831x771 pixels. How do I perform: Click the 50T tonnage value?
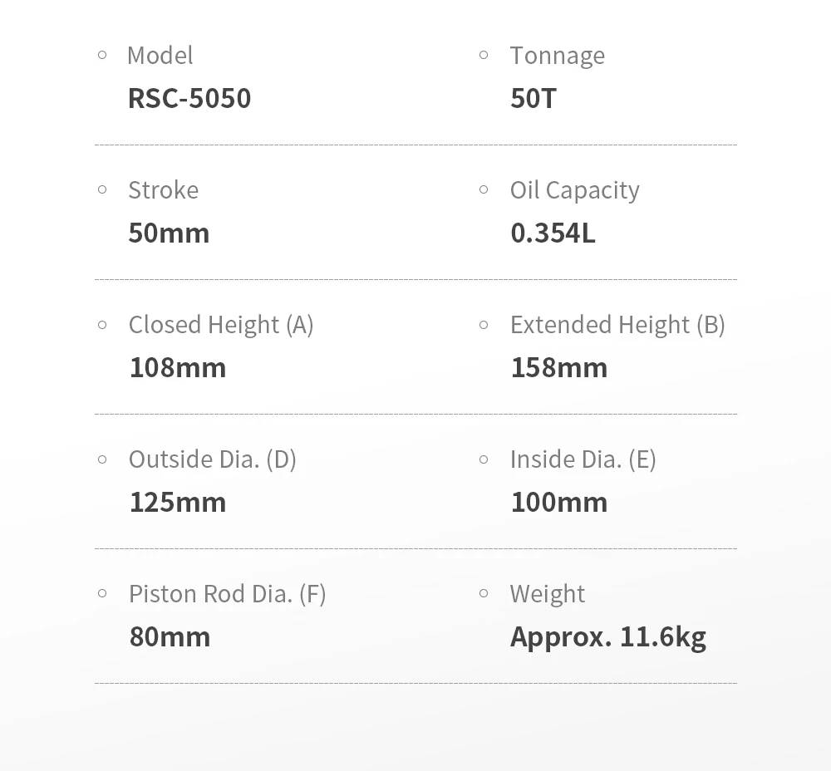point(534,99)
